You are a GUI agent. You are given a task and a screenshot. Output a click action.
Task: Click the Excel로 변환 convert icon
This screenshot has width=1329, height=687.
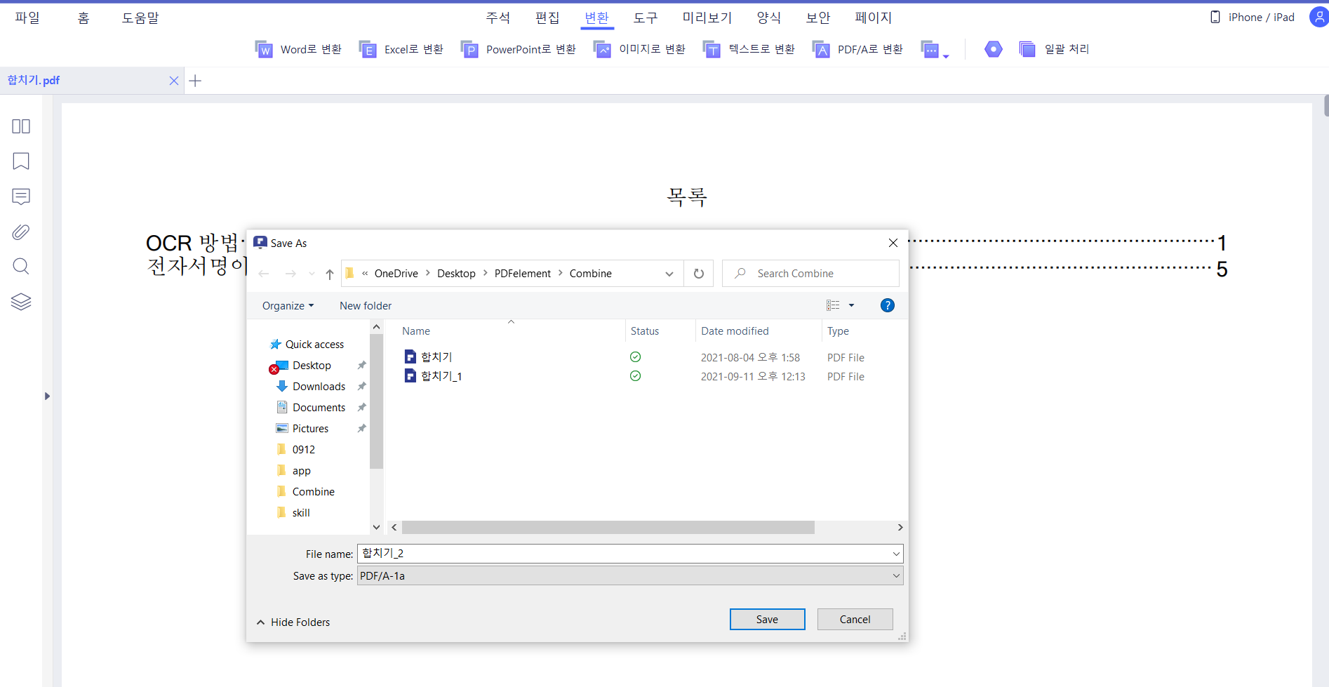368,49
